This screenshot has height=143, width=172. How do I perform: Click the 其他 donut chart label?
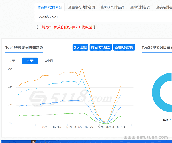[165, 120]
